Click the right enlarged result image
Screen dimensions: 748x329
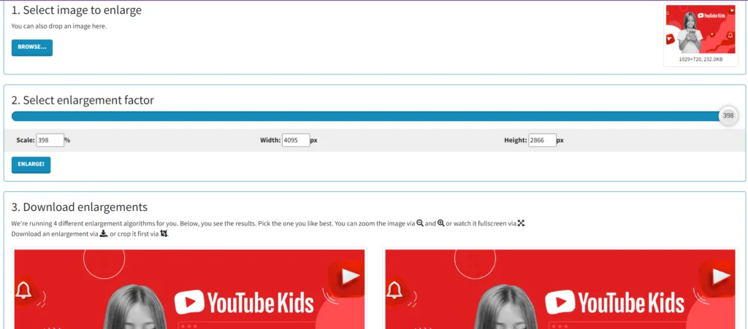coord(560,289)
